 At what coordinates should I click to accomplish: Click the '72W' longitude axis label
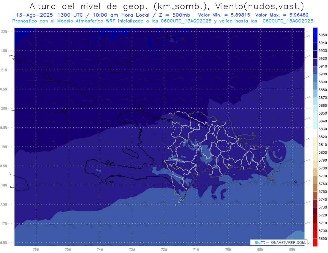click(x=164, y=250)
